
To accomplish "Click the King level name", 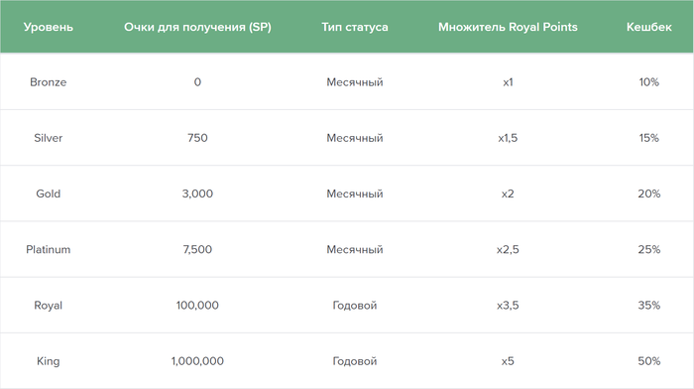I will (x=49, y=361).
